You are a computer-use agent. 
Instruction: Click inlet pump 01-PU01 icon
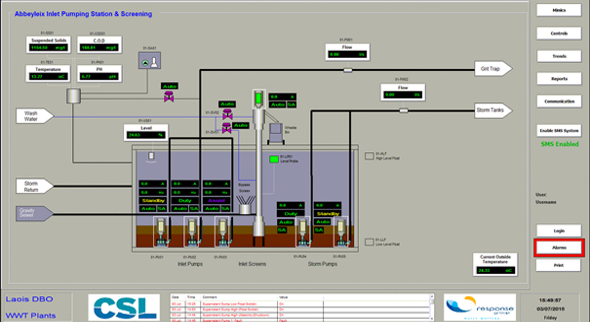161,232
